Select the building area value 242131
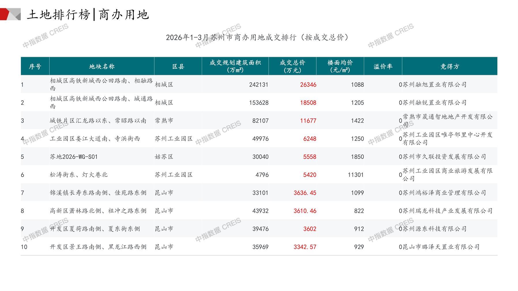 [259, 85]
